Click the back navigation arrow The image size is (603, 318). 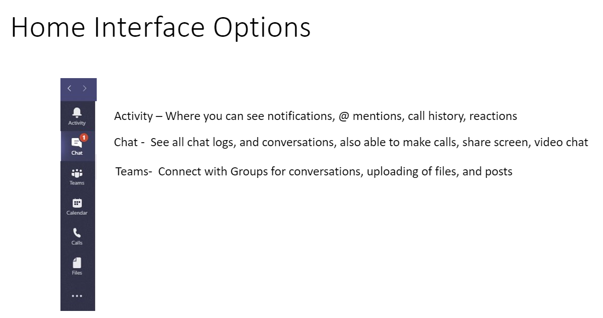point(70,88)
